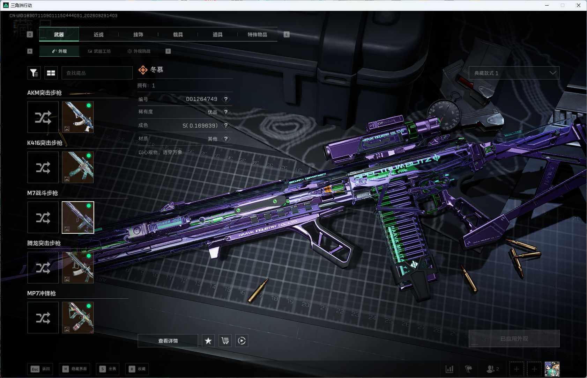Click the 三角洲行动 app icon in title bar
Viewport: 587px width, 378px height.
(x=6, y=5)
